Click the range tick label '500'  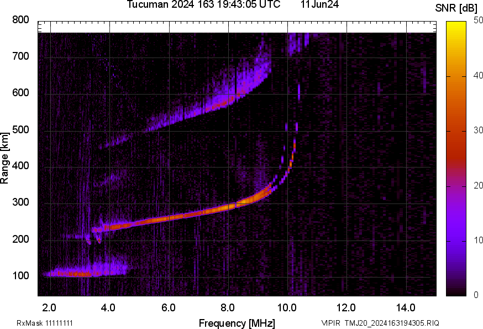pyautogui.click(x=20, y=129)
